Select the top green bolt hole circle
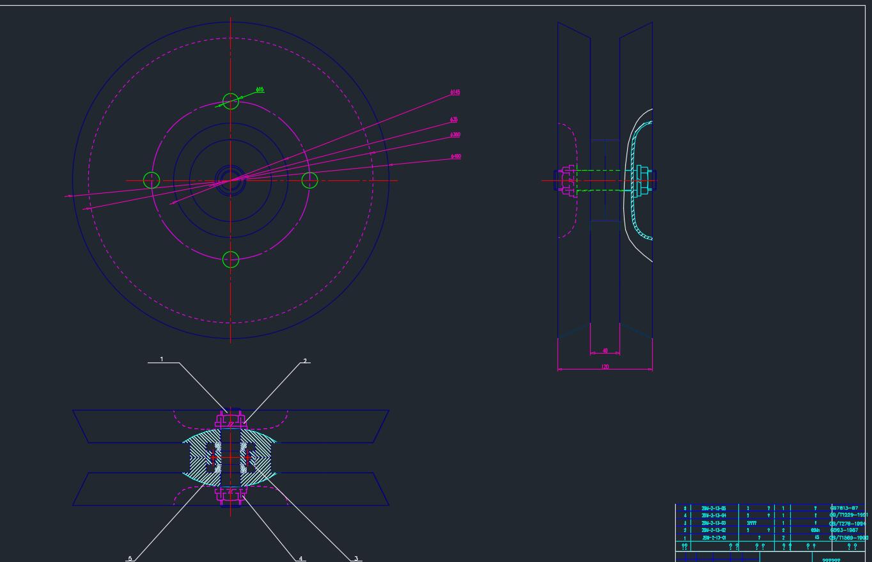Viewport: 872px width, 562px height. click(231, 101)
